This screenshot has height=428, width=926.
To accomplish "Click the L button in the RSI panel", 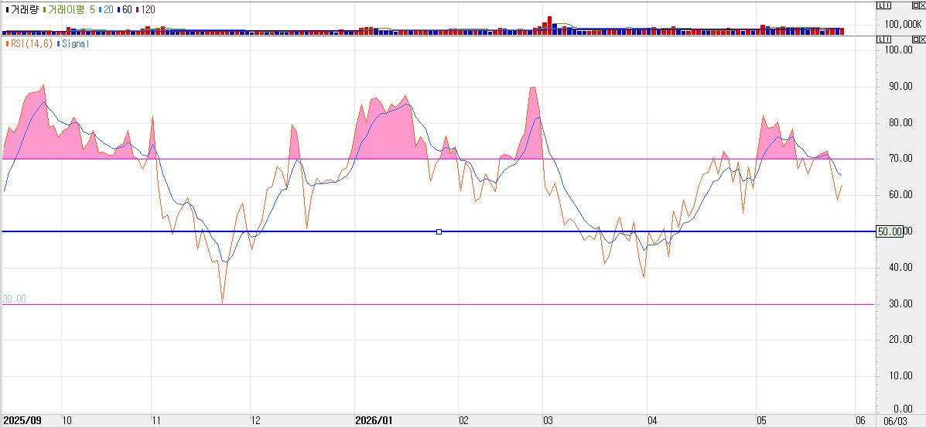I will pos(881,39).
